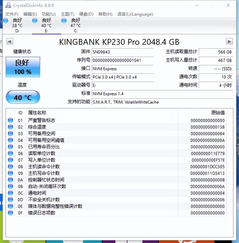Click status icon for 07 写入单位计数
This screenshot has height=243, width=239.
coord(10,160)
